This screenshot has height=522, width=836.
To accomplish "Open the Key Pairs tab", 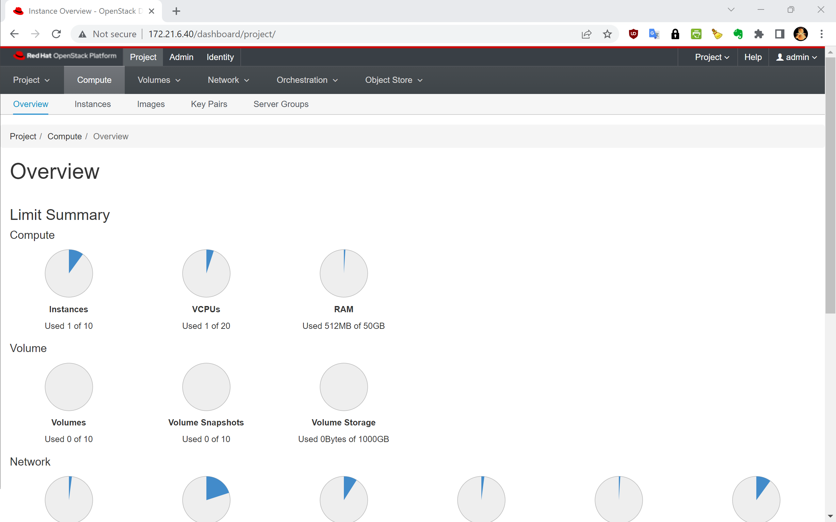I will pos(209,104).
